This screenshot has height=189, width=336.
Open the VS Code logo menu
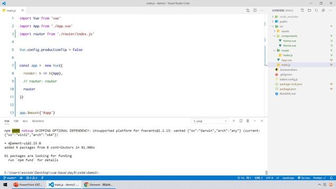point(4,3)
